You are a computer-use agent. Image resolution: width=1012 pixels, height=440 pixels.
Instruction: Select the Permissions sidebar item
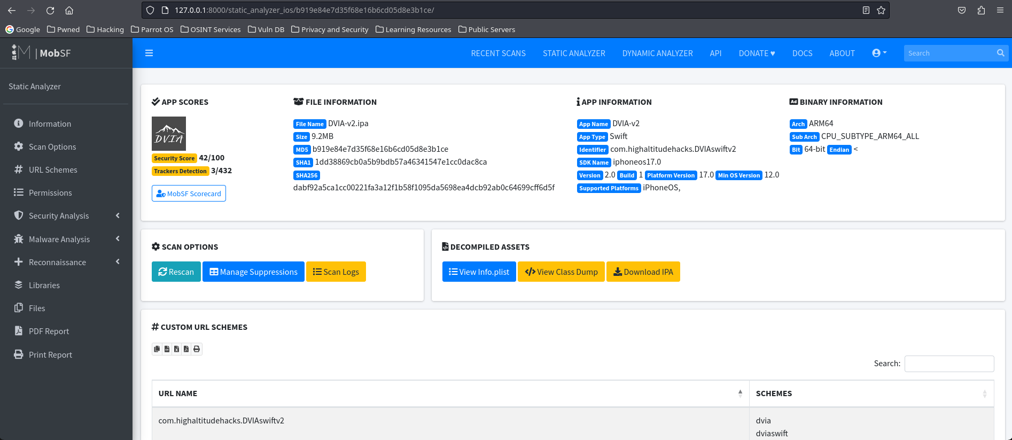[x=66, y=192]
